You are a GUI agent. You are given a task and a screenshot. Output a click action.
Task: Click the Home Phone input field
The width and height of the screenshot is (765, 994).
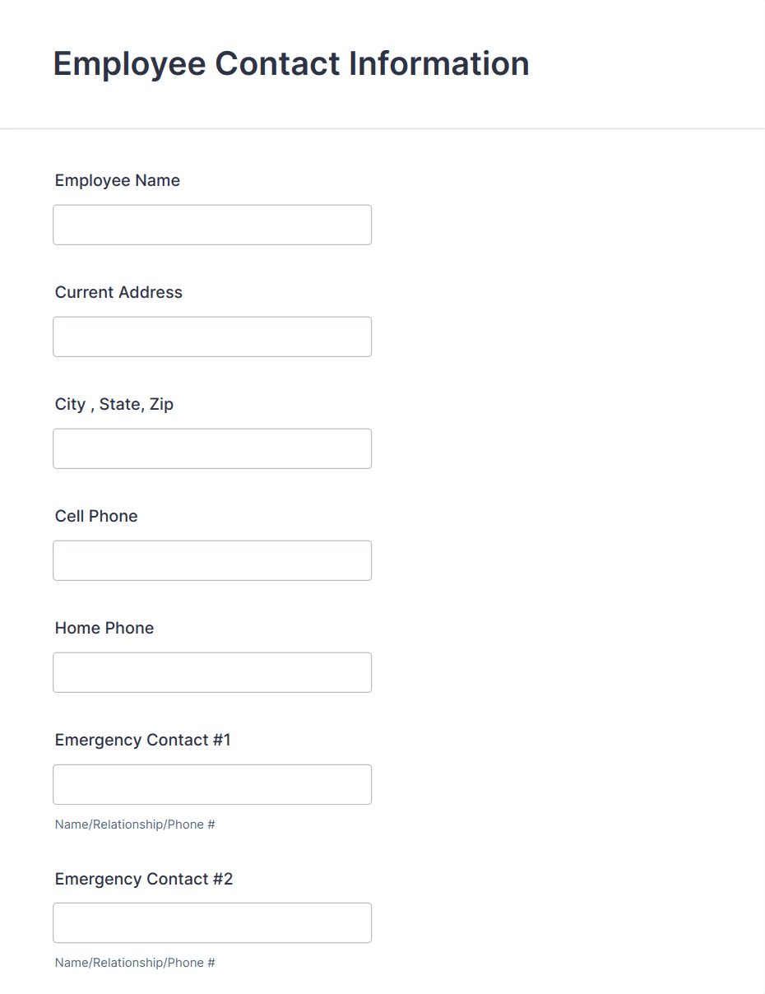[212, 671]
